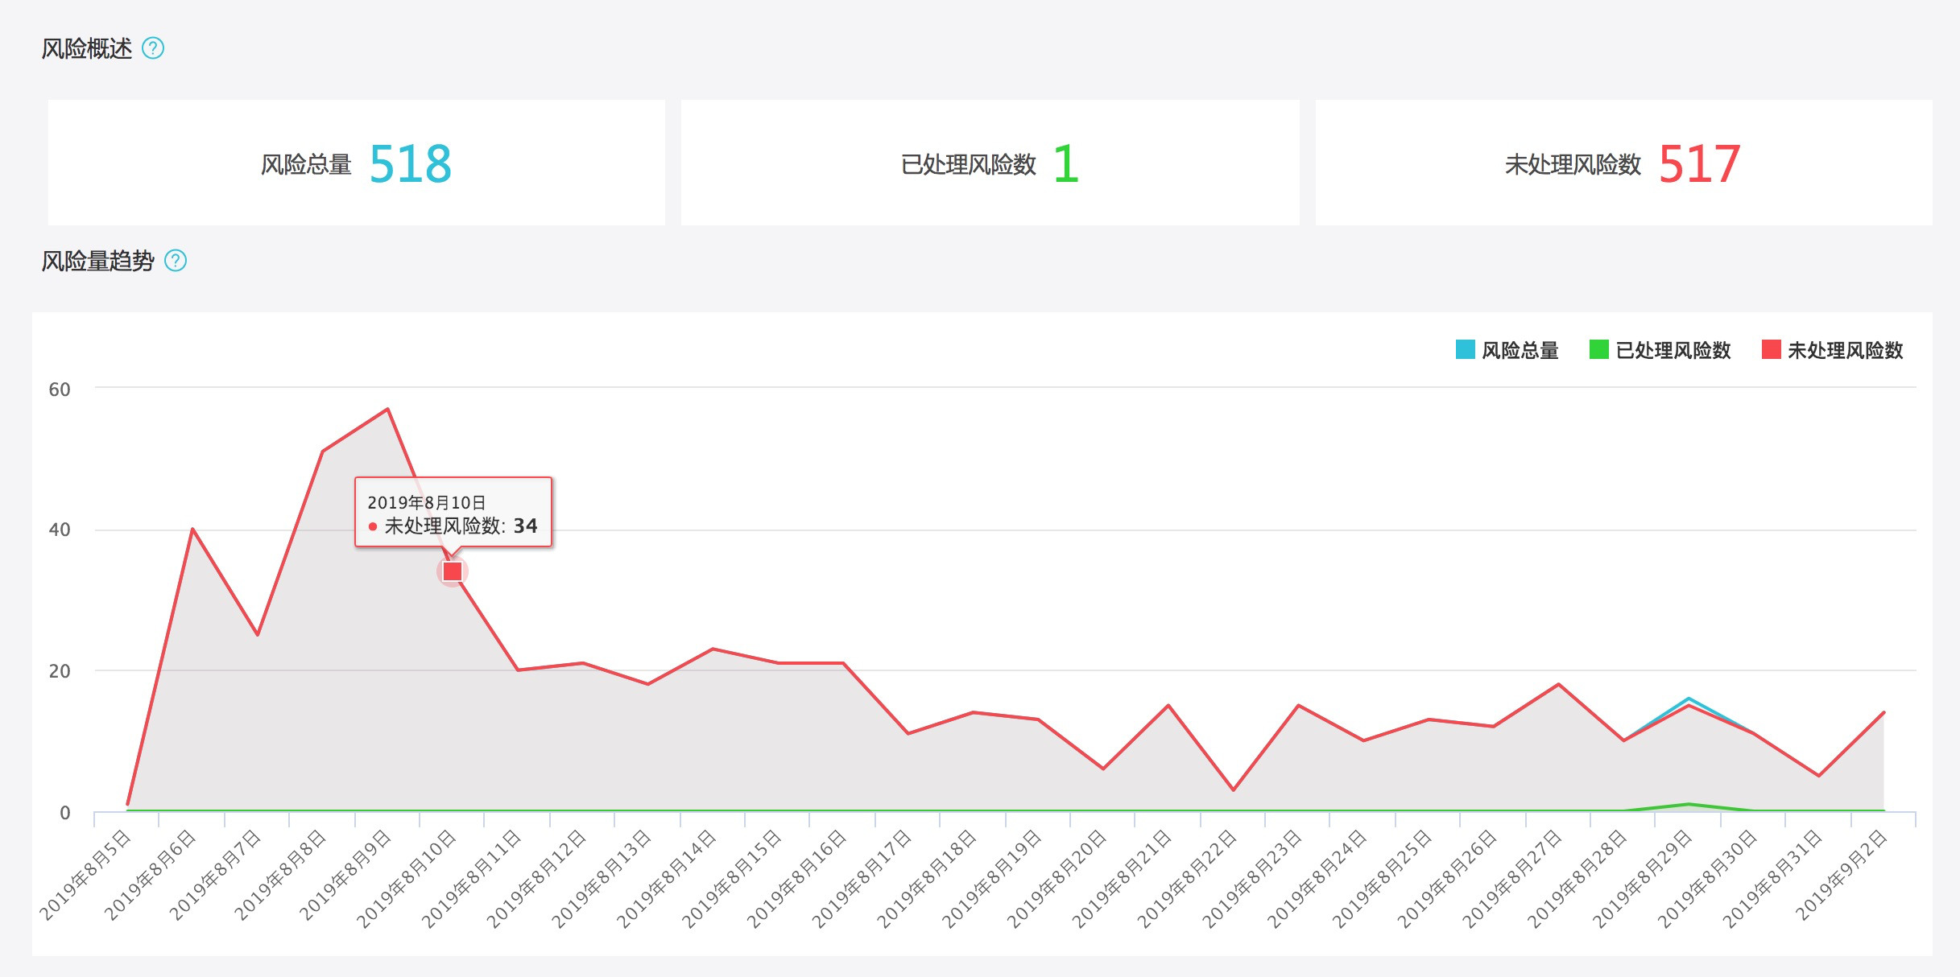Click the 已处理风险数 1 summary card
This screenshot has height=977, width=1960.
pos(990,163)
